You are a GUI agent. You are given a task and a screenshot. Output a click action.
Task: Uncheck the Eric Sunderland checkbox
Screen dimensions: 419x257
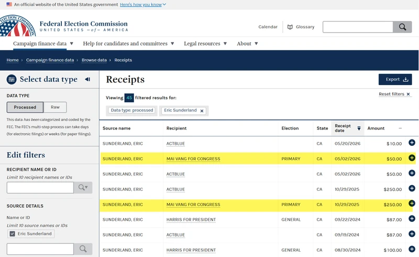click(12, 234)
